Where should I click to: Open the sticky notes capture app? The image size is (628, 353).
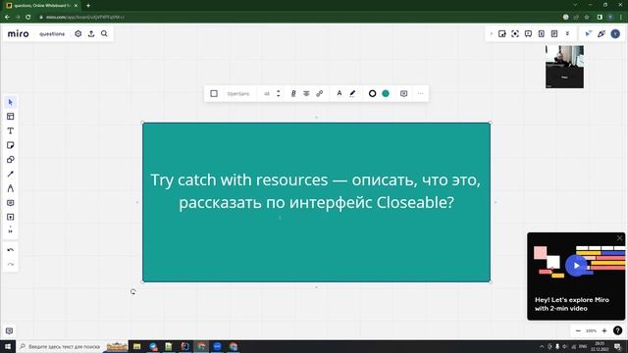pos(501,34)
